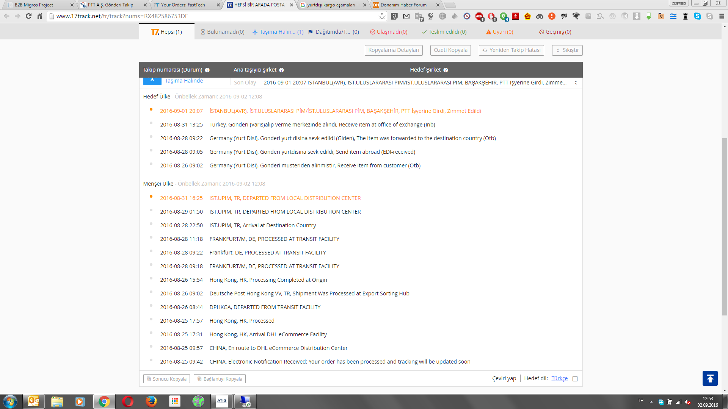728x409 pixels.
Task: Click the Instagram extension icon
Action: pos(624,16)
